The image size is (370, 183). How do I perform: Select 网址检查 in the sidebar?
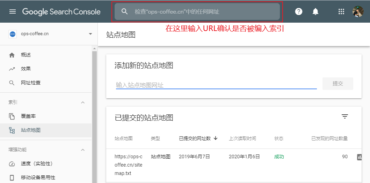click(31, 83)
